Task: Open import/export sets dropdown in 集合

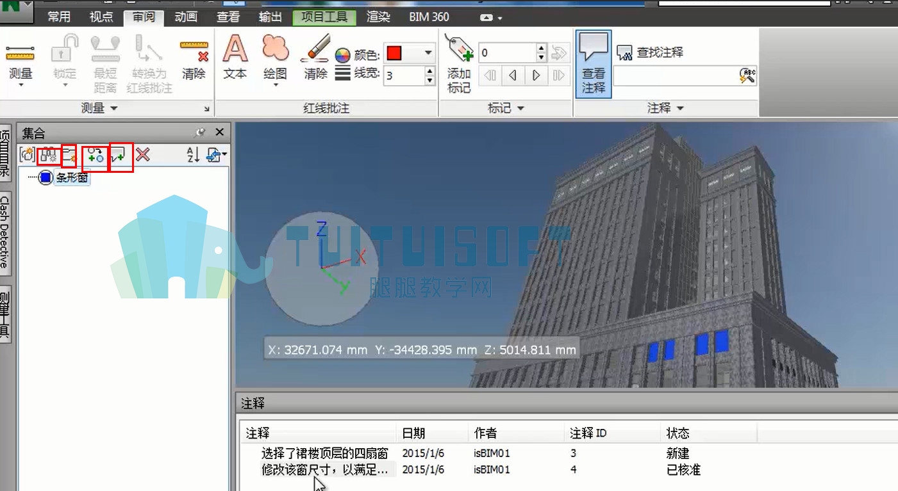Action: tap(217, 154)
